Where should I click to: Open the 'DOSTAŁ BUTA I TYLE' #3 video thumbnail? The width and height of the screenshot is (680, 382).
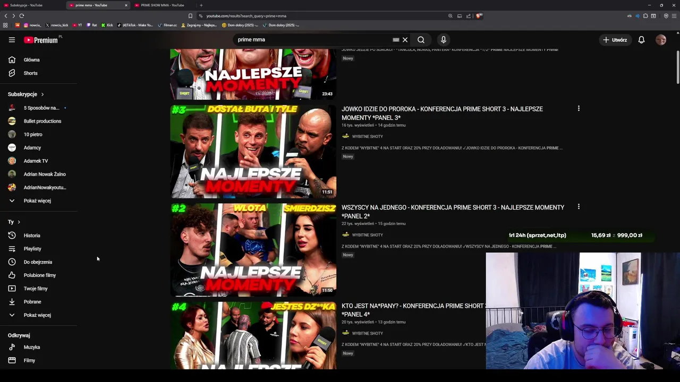(253, 151)
